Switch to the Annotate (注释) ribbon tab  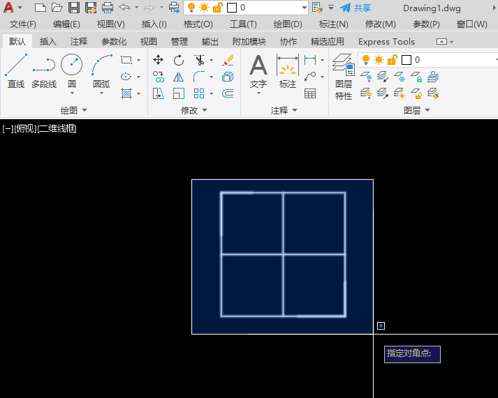79,42
